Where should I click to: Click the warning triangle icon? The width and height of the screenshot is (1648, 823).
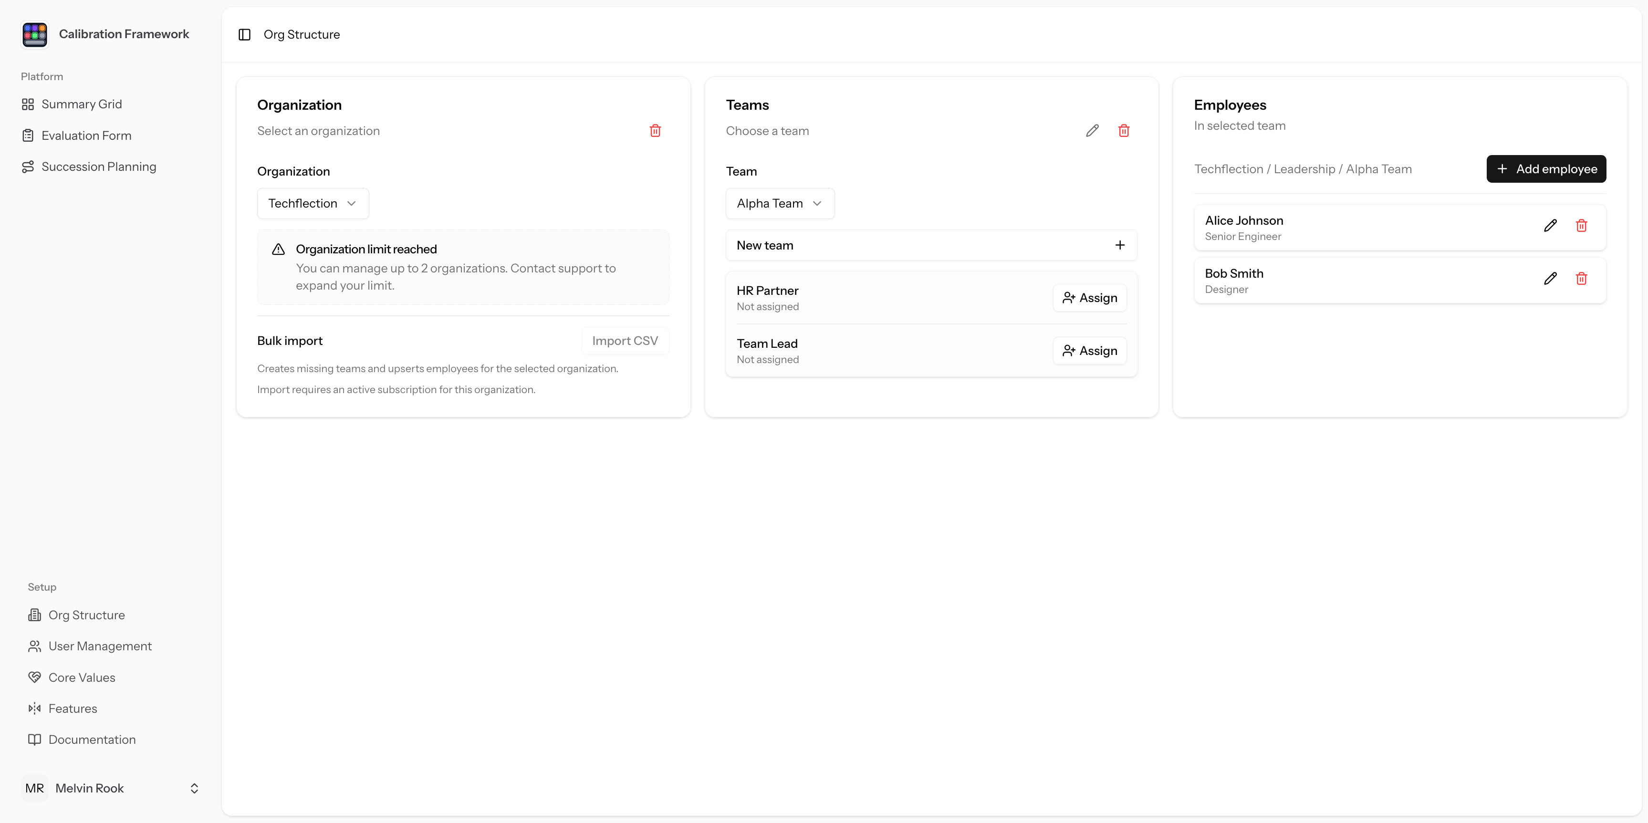[278, 250]
